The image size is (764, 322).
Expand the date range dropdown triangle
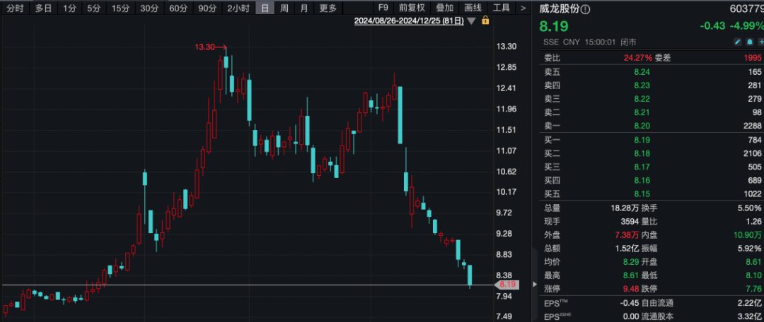472,22
